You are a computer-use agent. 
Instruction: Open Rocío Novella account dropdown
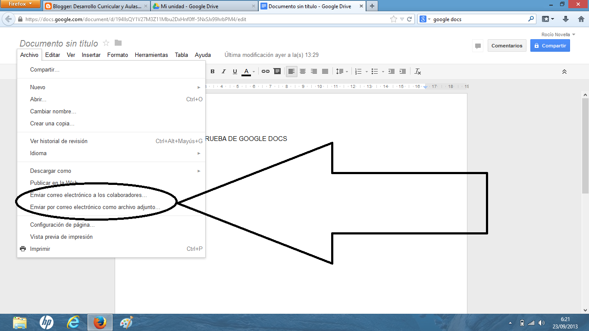click(558, 34)
